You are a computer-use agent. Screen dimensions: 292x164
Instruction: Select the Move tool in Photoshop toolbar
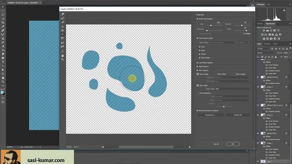tap(3, 7)
